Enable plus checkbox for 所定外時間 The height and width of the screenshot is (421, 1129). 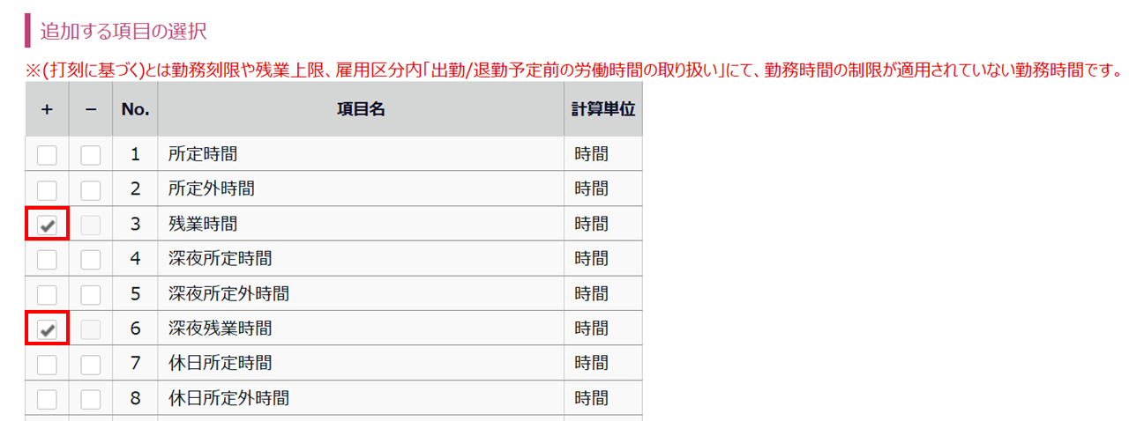pos(47,189)
